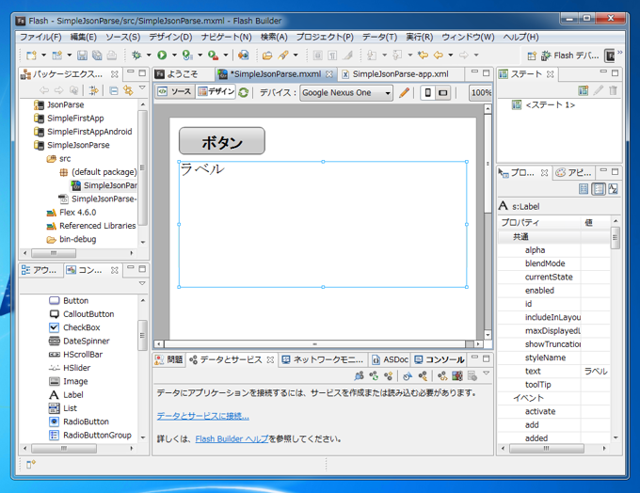Switch properties to Category view icon

click(599, 189)
